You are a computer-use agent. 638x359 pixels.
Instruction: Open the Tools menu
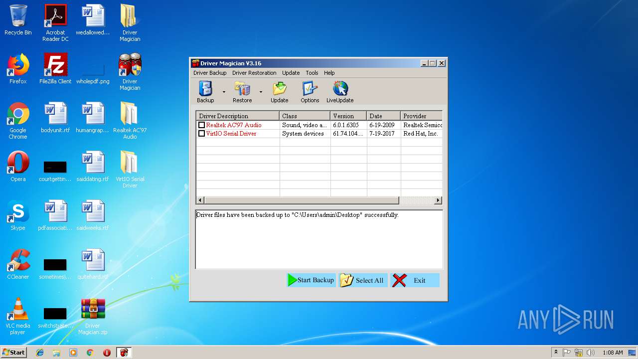pyautogui.click(x=312, y=73)
